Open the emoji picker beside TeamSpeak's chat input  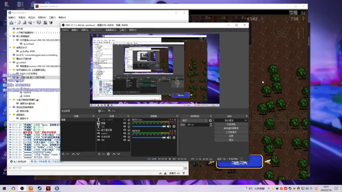click(x=186, y=168)
